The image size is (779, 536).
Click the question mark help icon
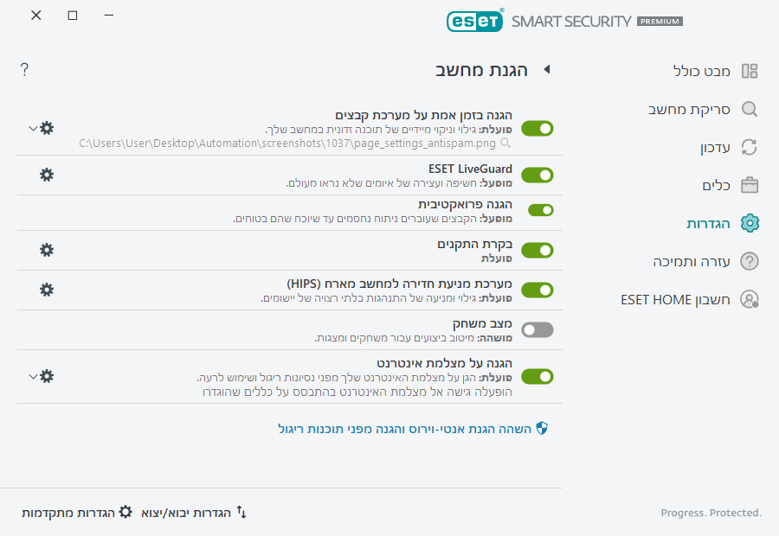(24, 70)
